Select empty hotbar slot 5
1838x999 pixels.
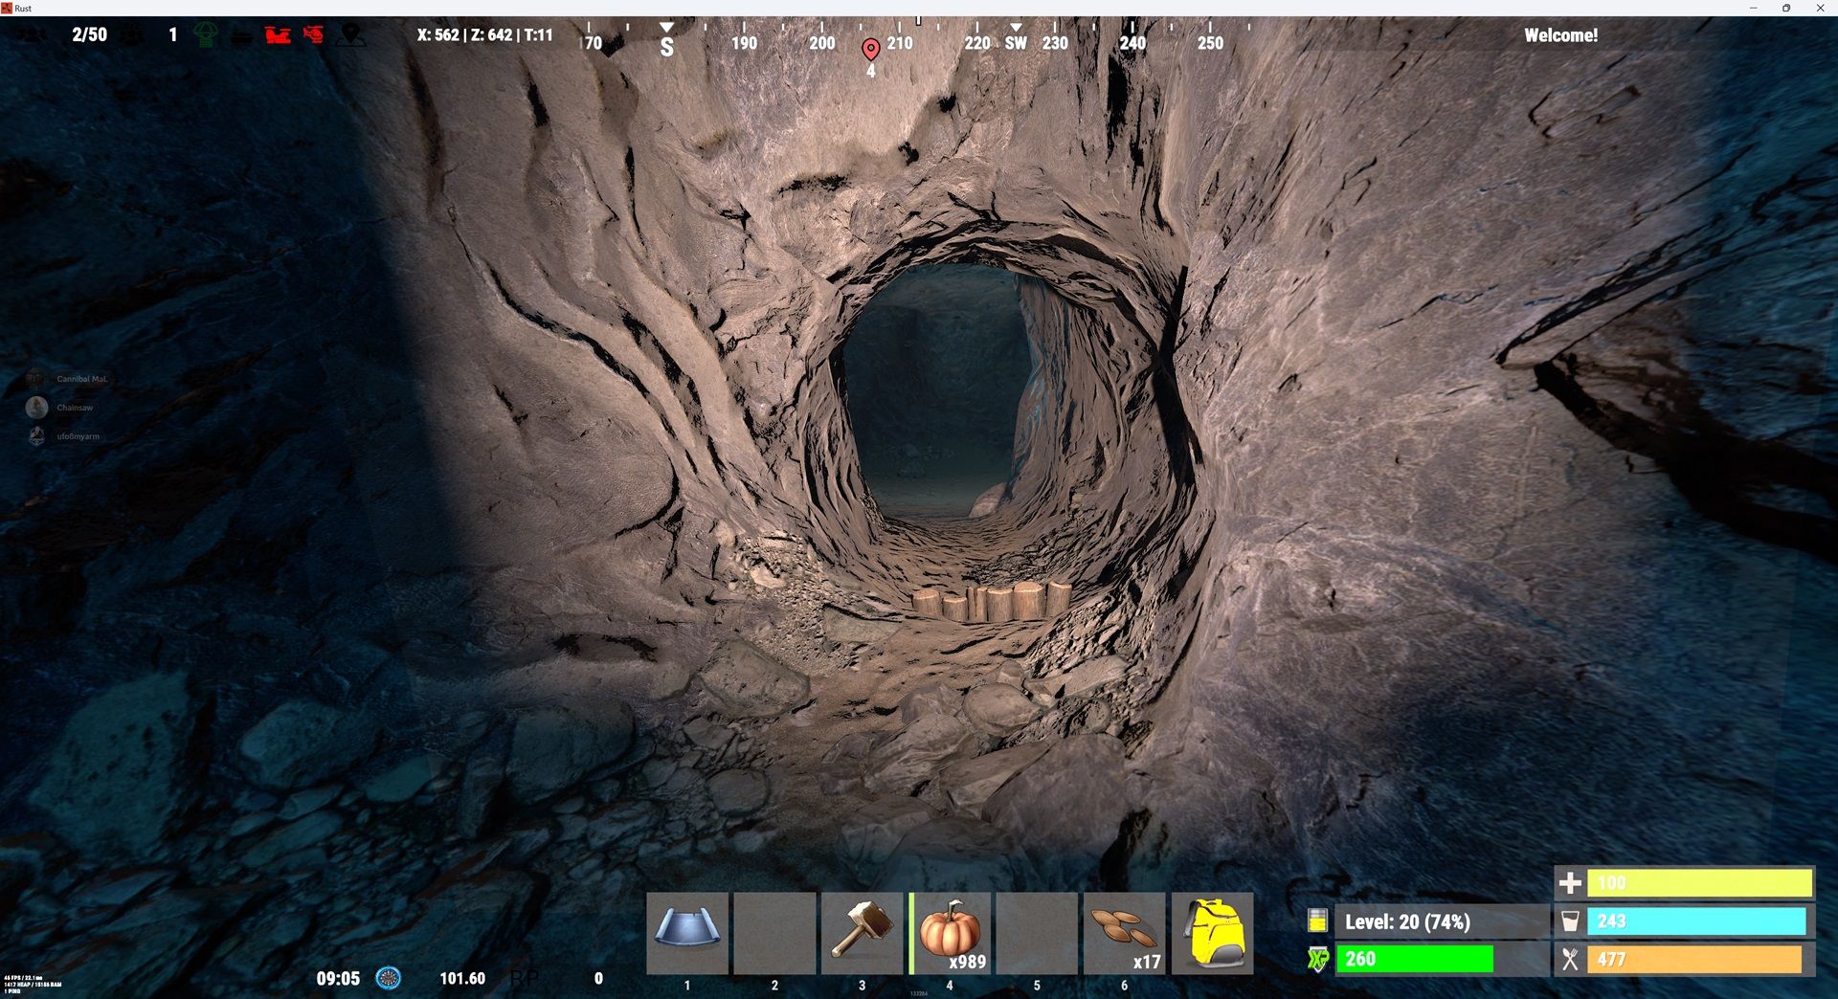coord(1037,932)
